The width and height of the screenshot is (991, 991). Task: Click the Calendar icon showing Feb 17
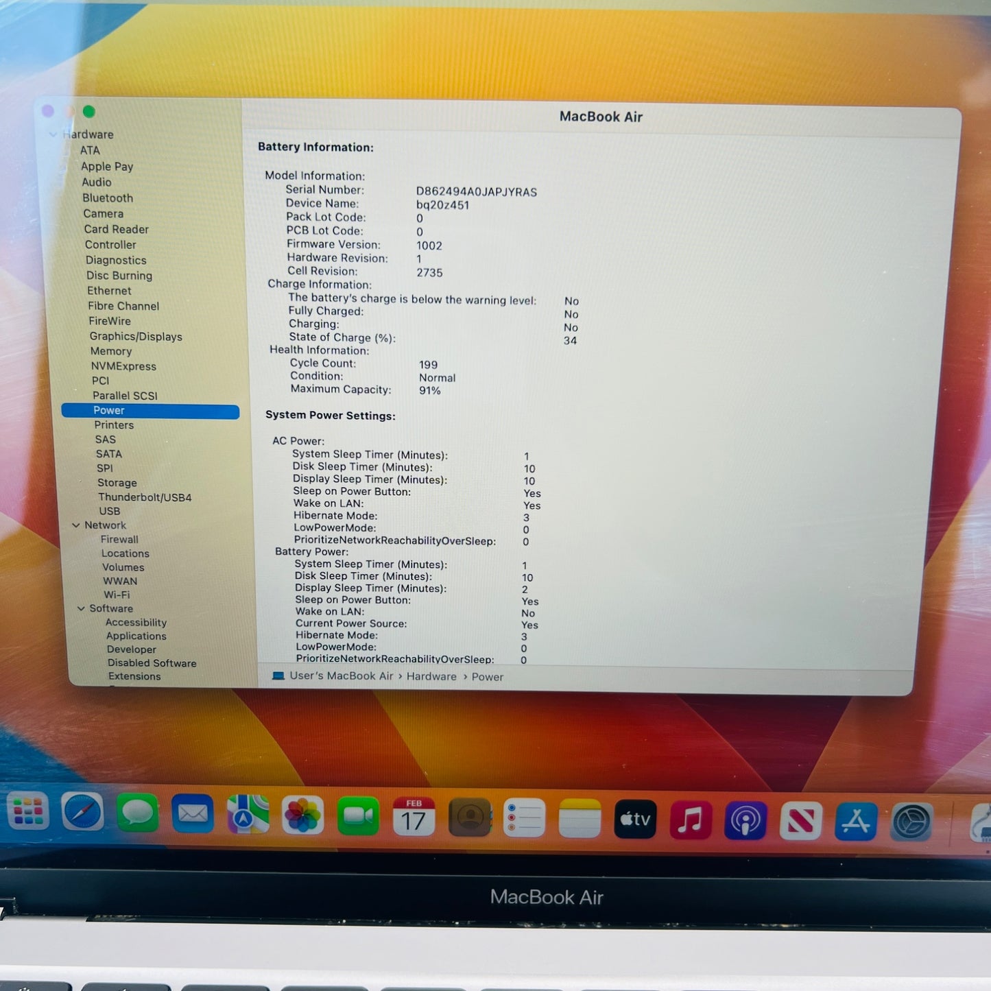click(414, 817)
